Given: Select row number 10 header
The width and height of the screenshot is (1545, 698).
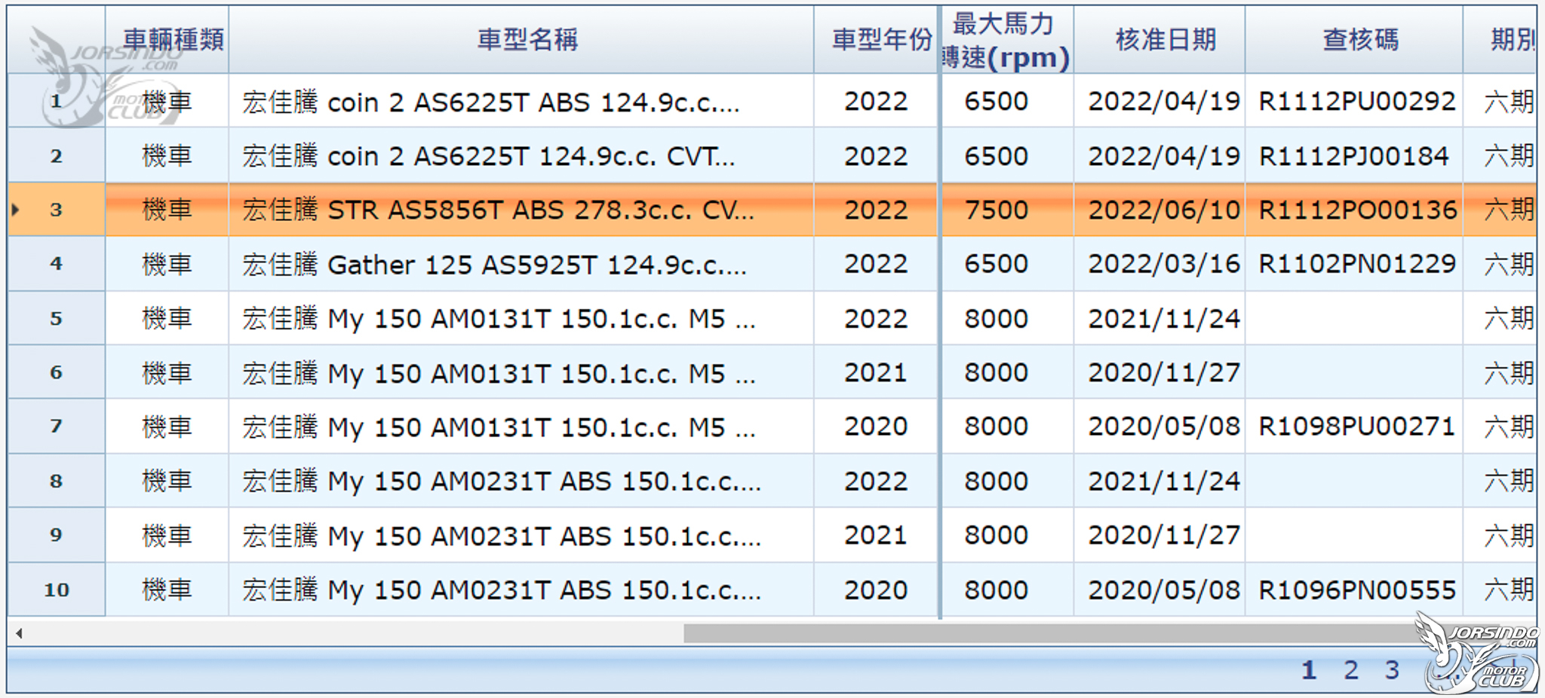Looking at the screenshot, I should 57,589.
